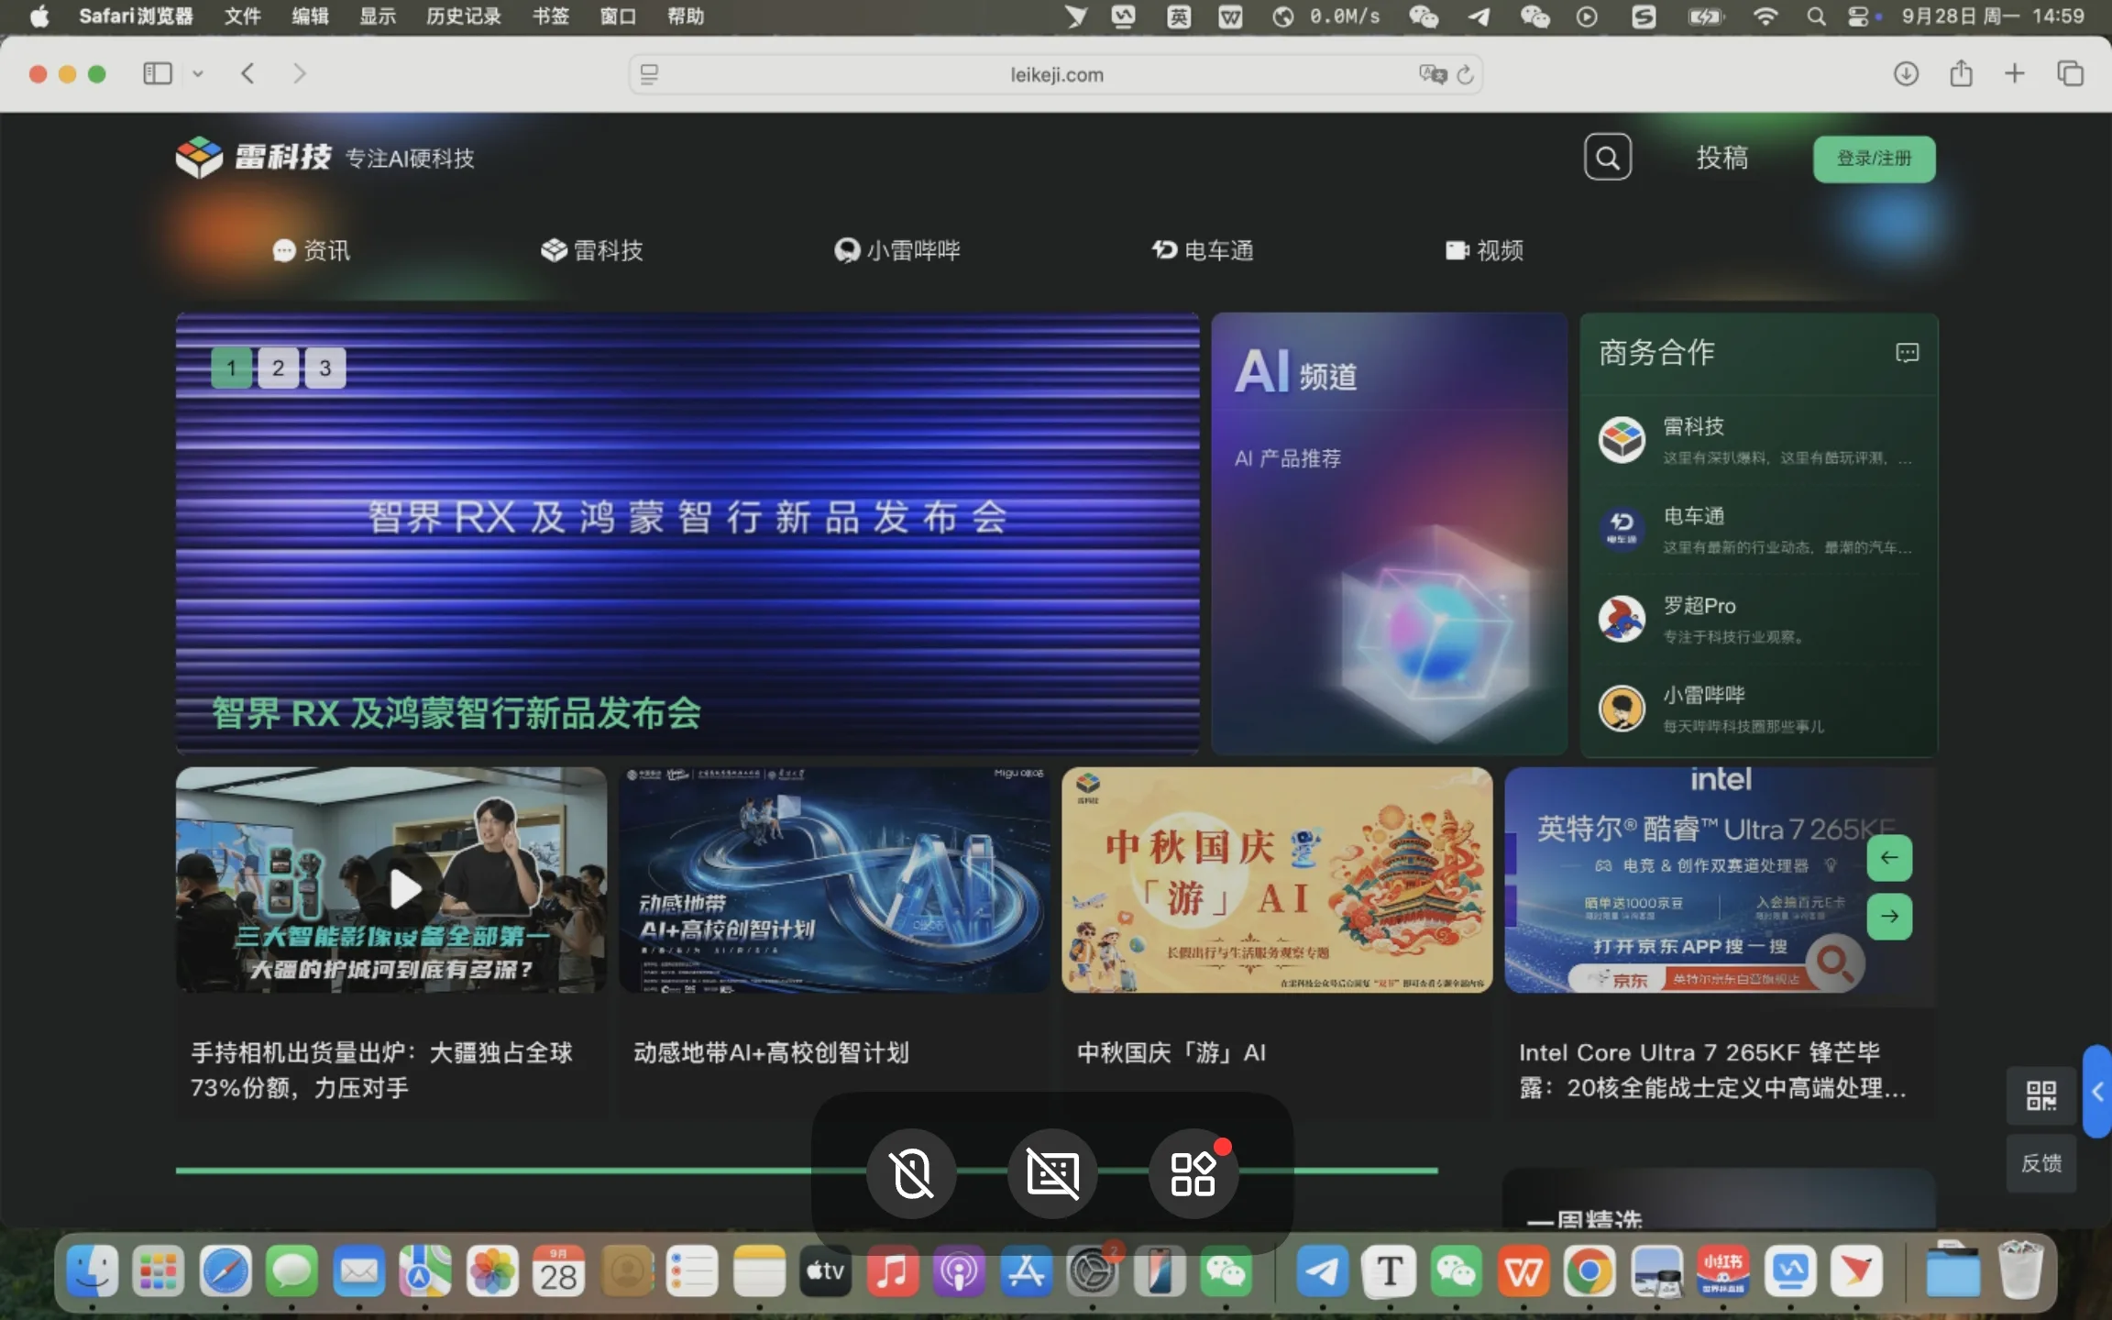Viewport: 2112px width, 1320px height.
Task: Open the 电车通 entry in 商务合作 list
Action: pyautogui.click(x=1756, y=530)
